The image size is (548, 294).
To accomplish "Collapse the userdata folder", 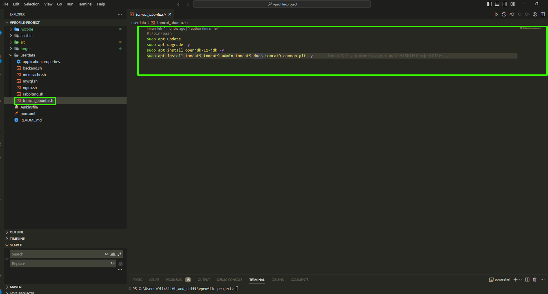I will coord(11,55).
